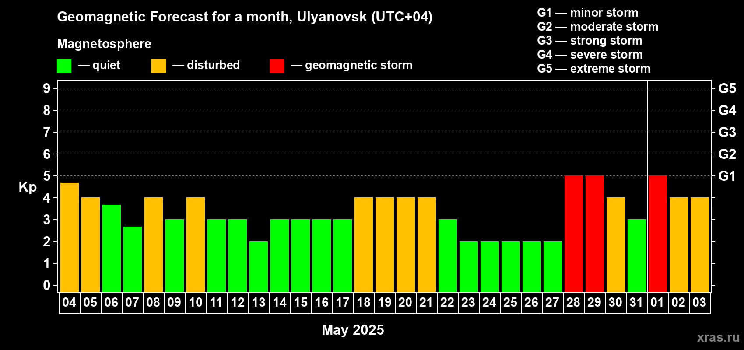Click the G5 label on right axis
744x350 pixels.
point(727,88)
